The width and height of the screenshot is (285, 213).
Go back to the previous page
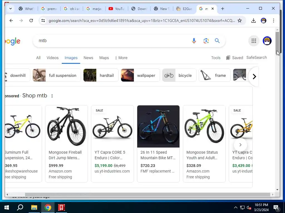(x=11, y=21)
